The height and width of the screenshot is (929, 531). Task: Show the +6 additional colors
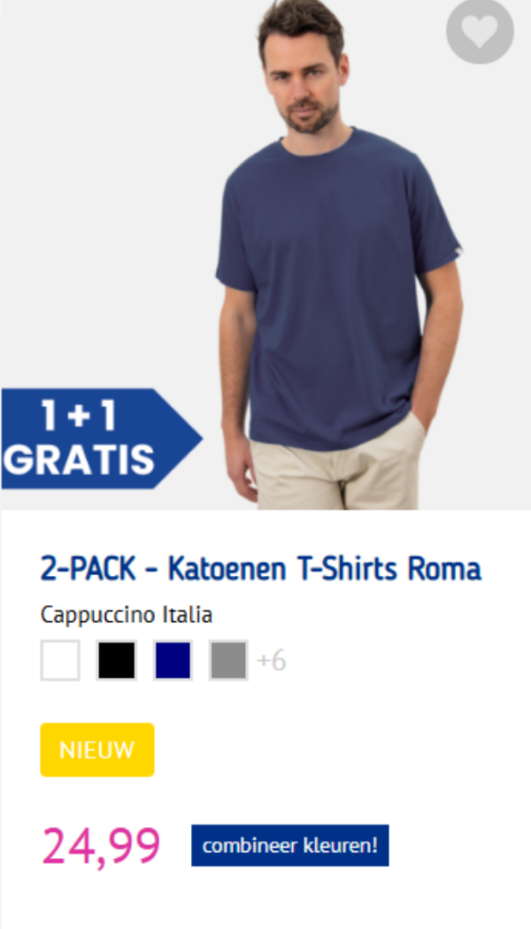tap(272, 660)
